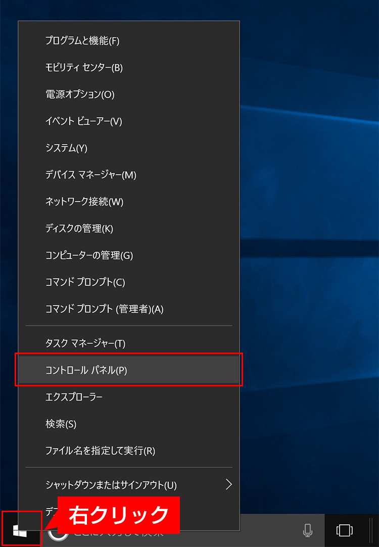
Task: Open コマンド プロンプト(C)
Action: tap(128, 282)
